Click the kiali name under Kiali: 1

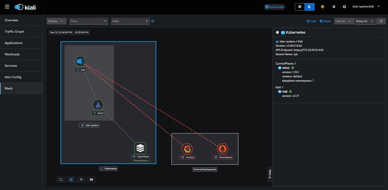[285, 91]
